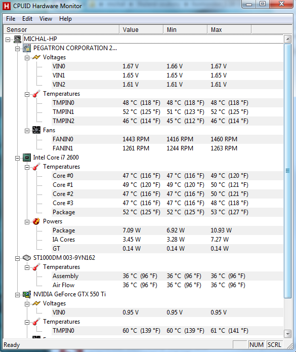Image resolution: width=296 pixels, height=352 pixels.
Task: Click the PEGATRON motherboard icon
Action: [x=27, y=48]
